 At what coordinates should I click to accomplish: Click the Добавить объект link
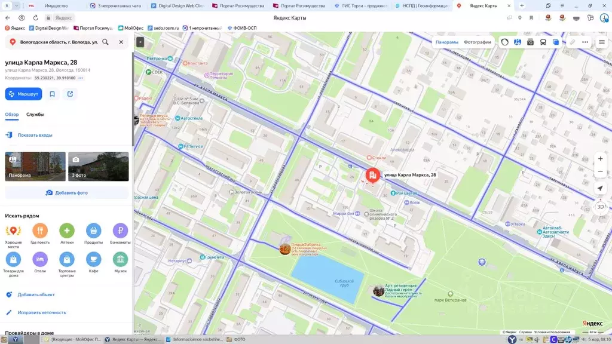(36, 294)
